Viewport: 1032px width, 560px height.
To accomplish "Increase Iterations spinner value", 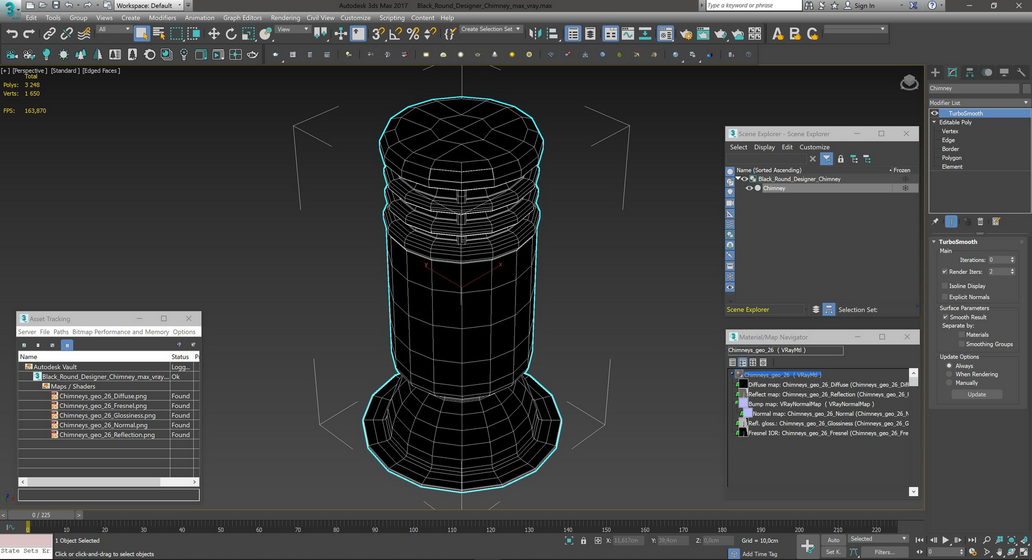I will coord(1012,258).
